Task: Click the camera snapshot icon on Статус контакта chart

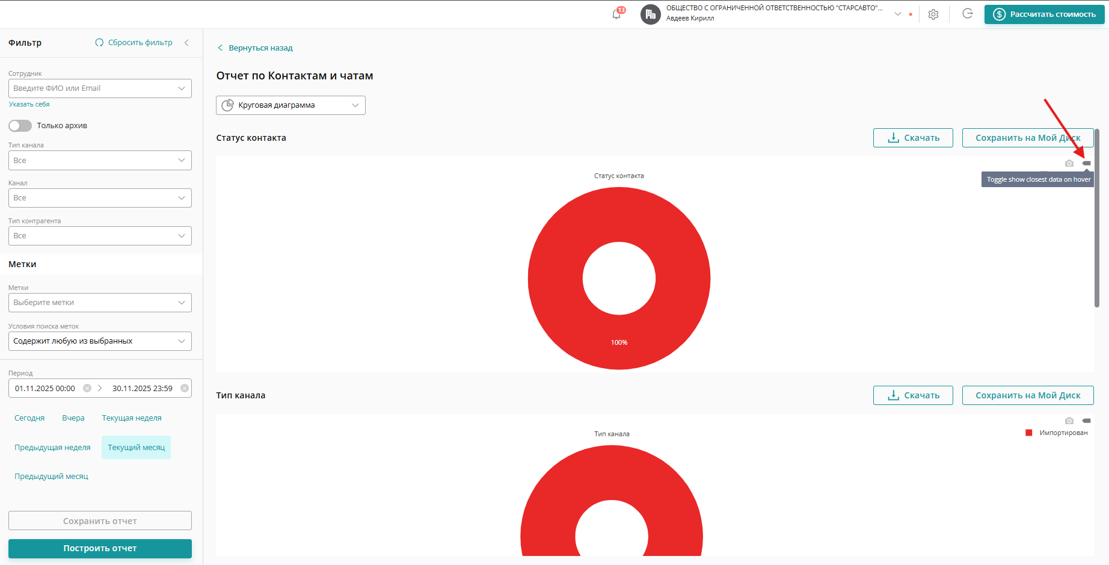Action: (1069, 163)
